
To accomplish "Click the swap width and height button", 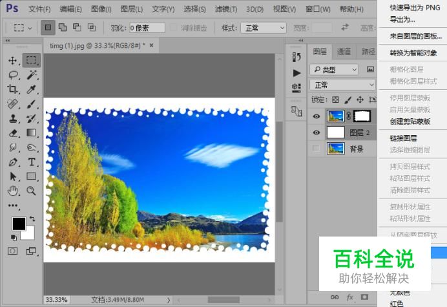I will click(345, 28).
